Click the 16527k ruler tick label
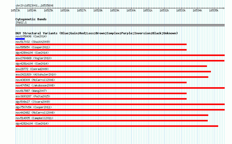Screen dimensions: 232x144 tap(82, 10)
